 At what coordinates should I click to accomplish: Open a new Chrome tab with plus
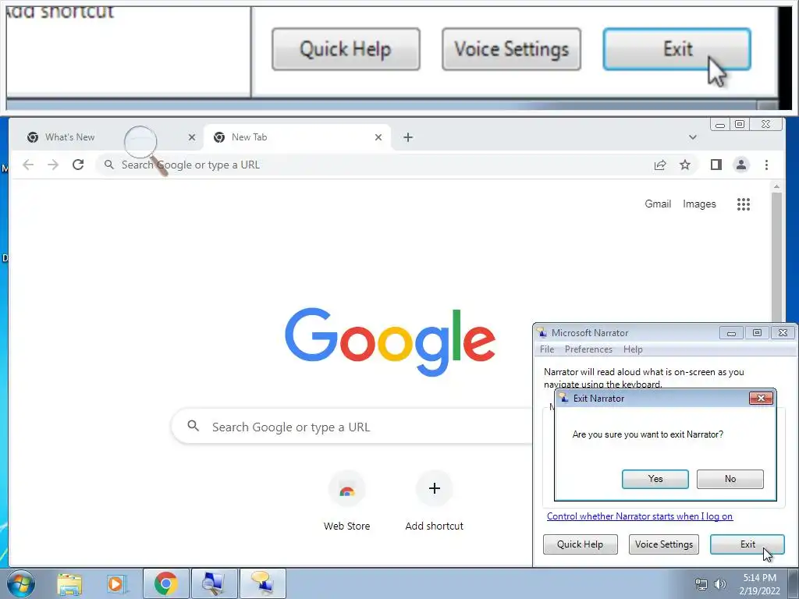pyautogui.click(x=407, y=137)
